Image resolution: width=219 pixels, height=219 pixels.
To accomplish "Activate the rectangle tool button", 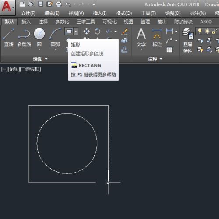I will (x=69, y=31).
